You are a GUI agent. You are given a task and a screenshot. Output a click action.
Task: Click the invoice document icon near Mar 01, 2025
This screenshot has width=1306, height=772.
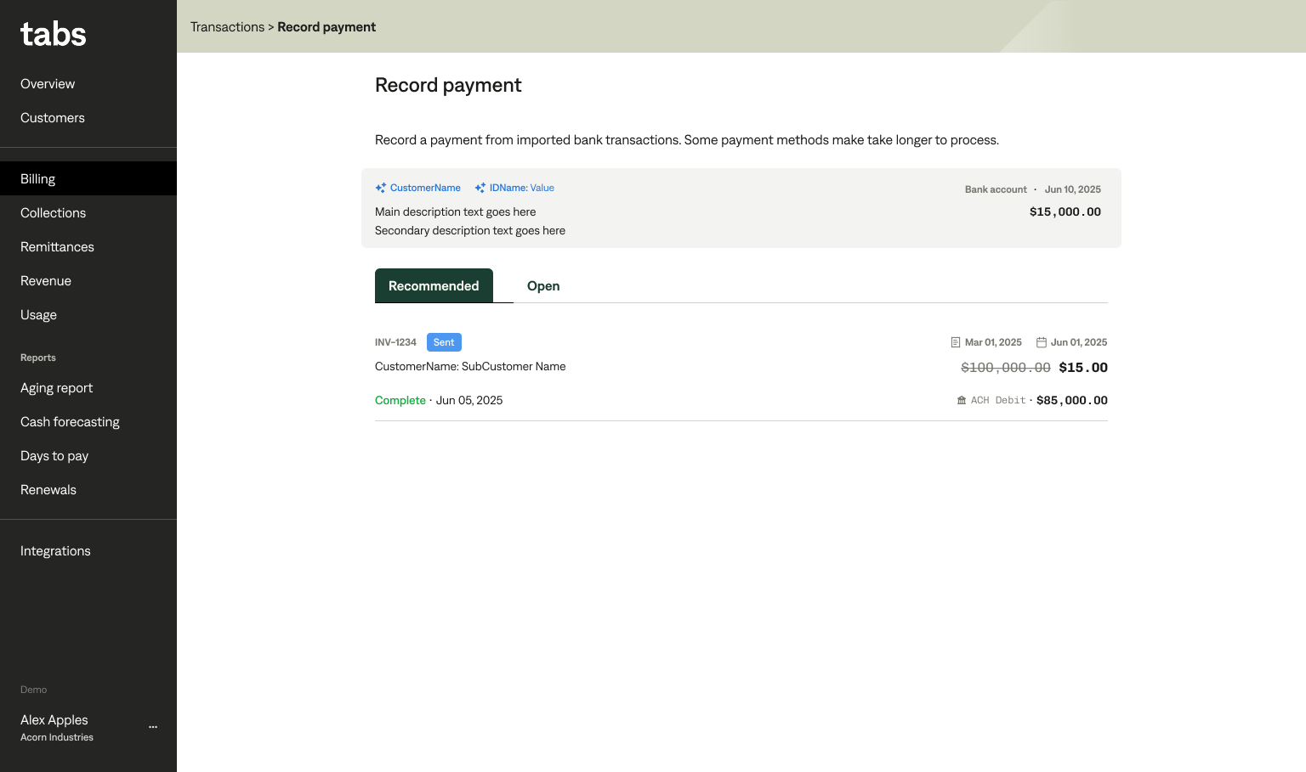[x=956, y=342]
